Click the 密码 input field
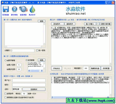 click(x=29, y=85)
